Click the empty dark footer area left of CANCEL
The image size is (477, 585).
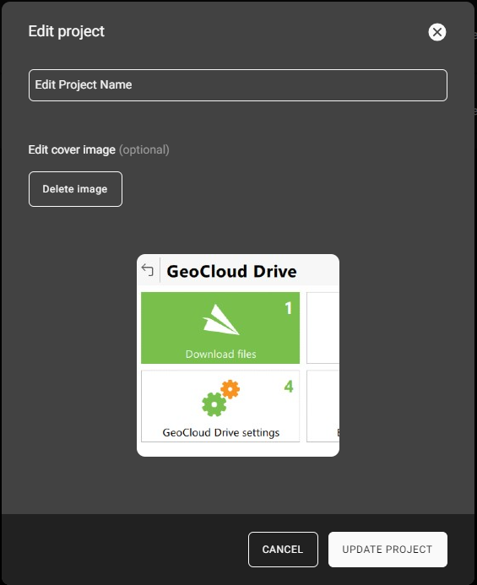(x=125, y=550)
